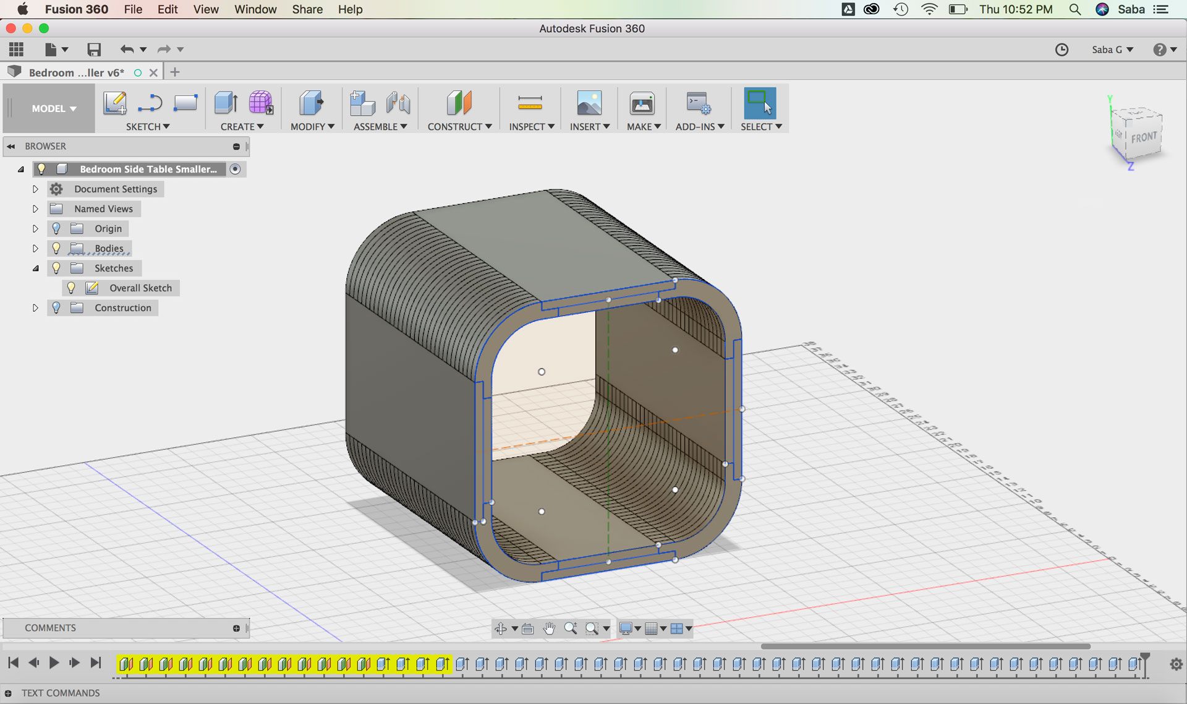Click the Measure ruler icon under Inspect

pos(530,103)
